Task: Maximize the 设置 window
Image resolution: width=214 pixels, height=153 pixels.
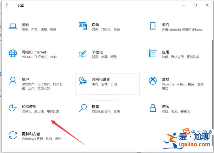Action: click(x=195, y=5)
